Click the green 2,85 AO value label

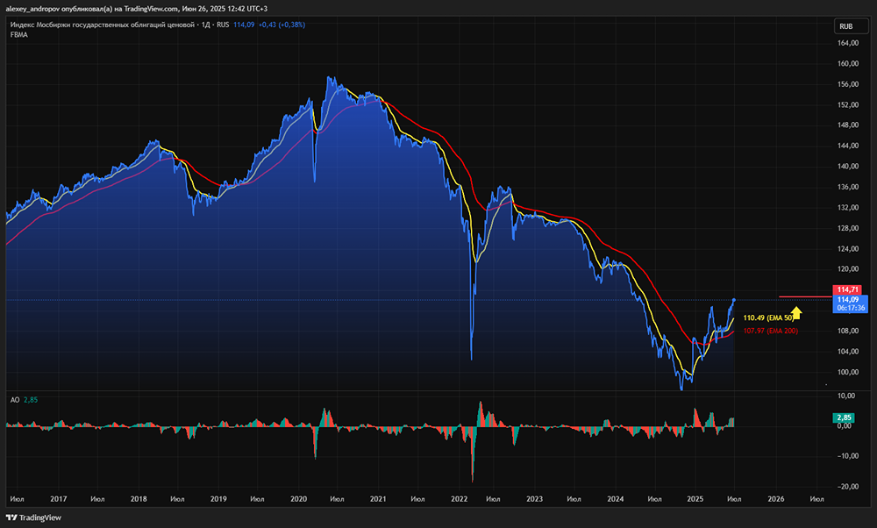click(x=844, y=417)
